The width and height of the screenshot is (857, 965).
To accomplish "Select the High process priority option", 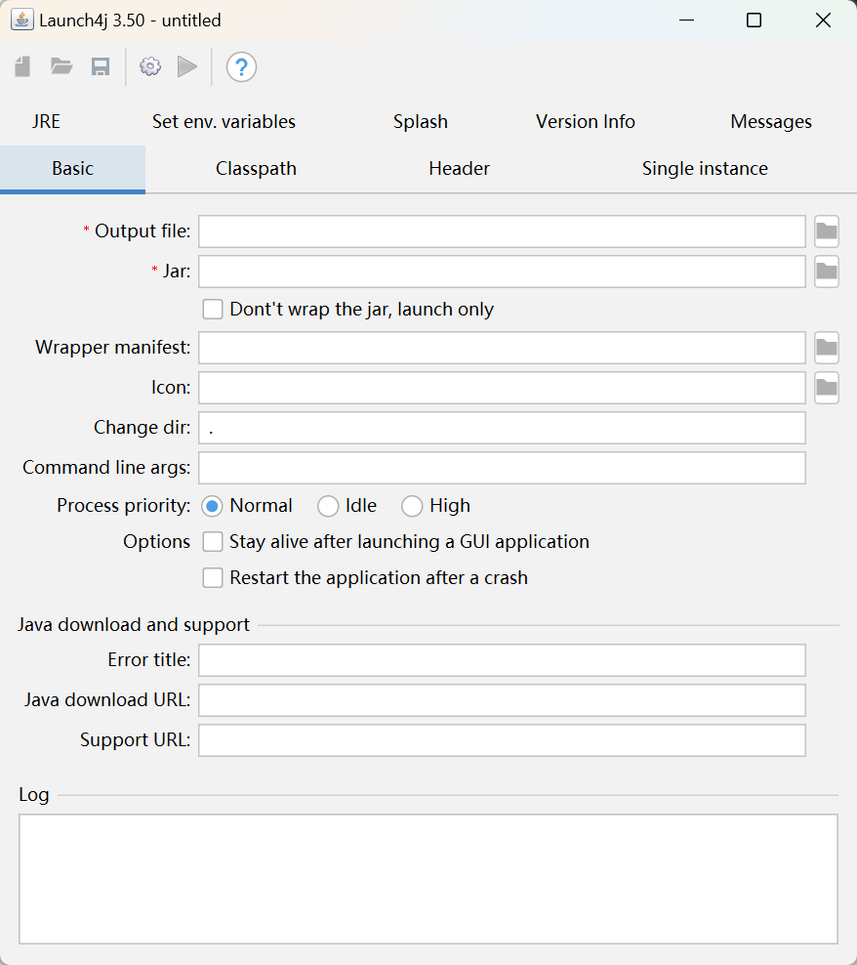I will (x=412, y=506).
